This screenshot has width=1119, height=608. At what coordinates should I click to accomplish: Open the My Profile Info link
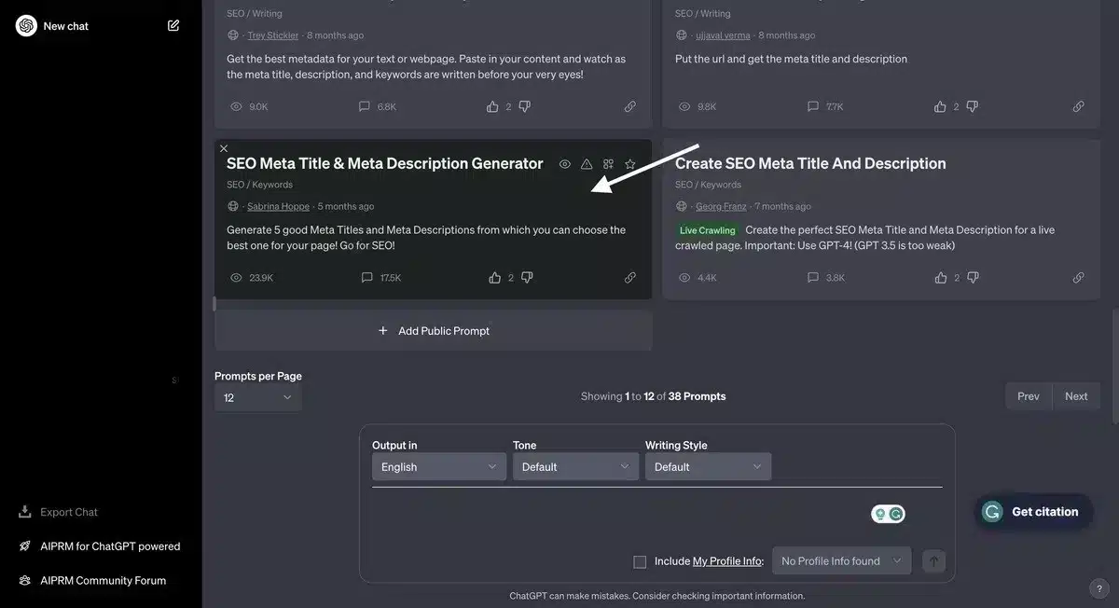(727, 561)
